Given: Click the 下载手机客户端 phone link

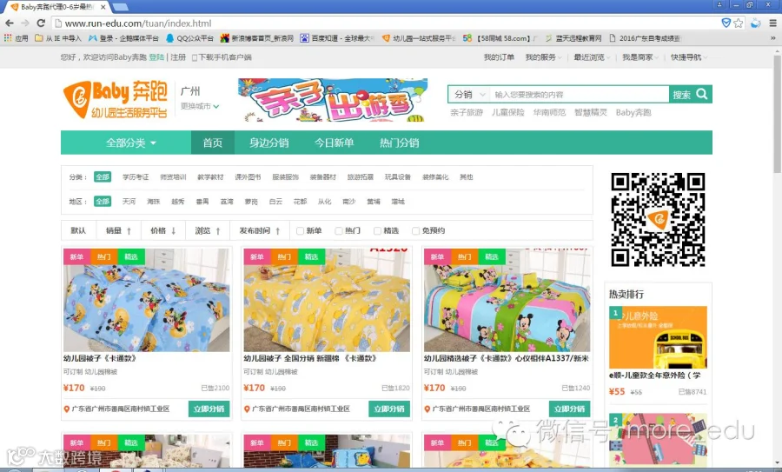Looking at the screenshot, I should pos(222,57).
